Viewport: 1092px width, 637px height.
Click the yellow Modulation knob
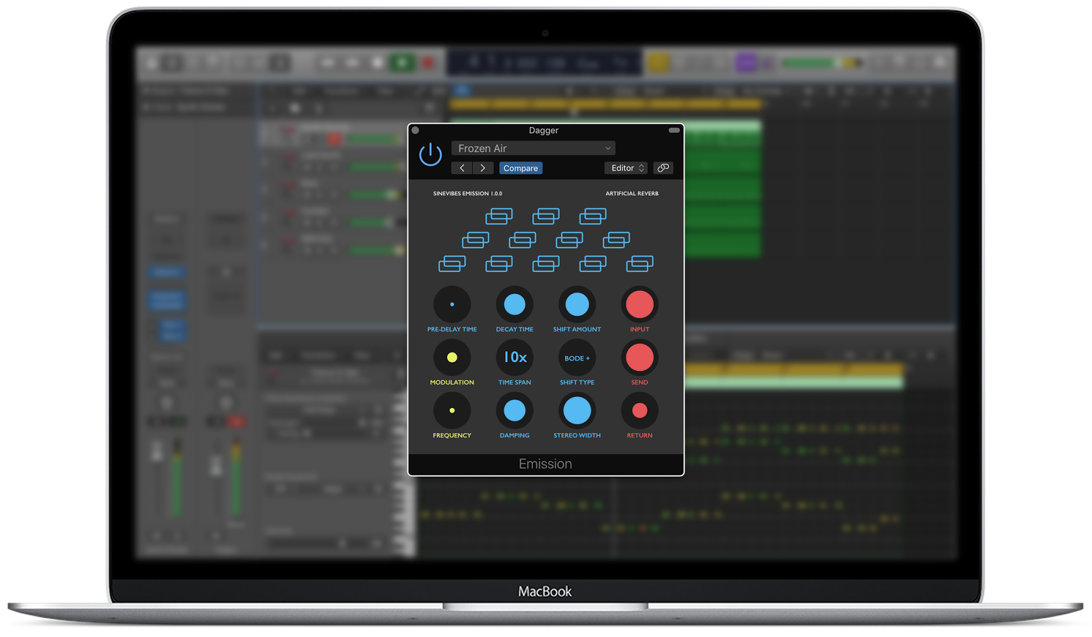[452, 357]
